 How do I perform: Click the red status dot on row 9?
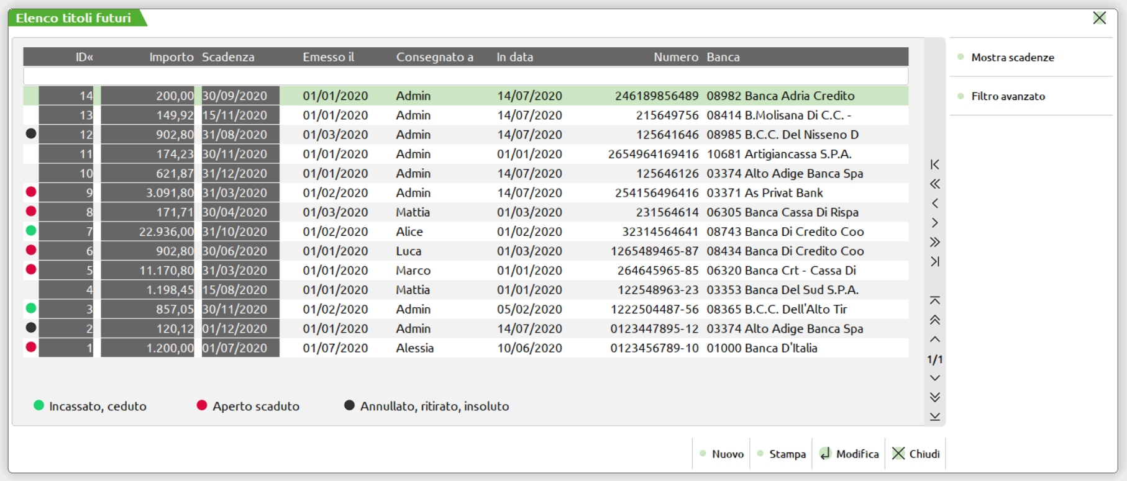(31, 192)
